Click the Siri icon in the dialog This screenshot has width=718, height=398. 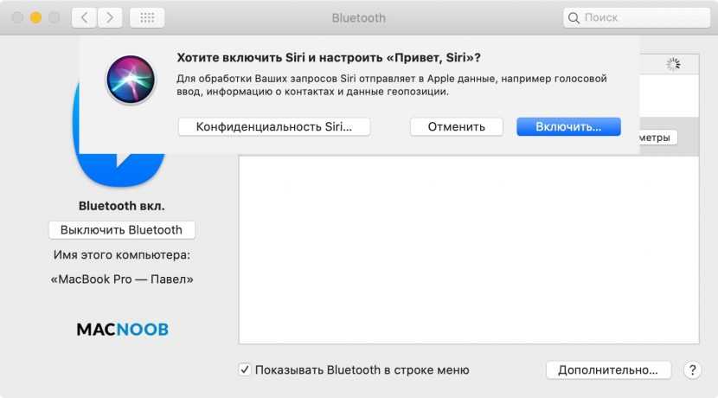click(x=131, y=79)
